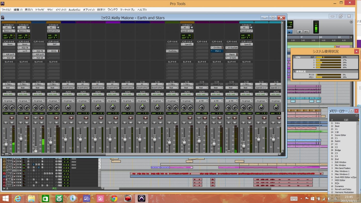Open the Boom 1-1 instrument output dropdown
This screenshot has height=203, width=361.
tap(9, 31)
